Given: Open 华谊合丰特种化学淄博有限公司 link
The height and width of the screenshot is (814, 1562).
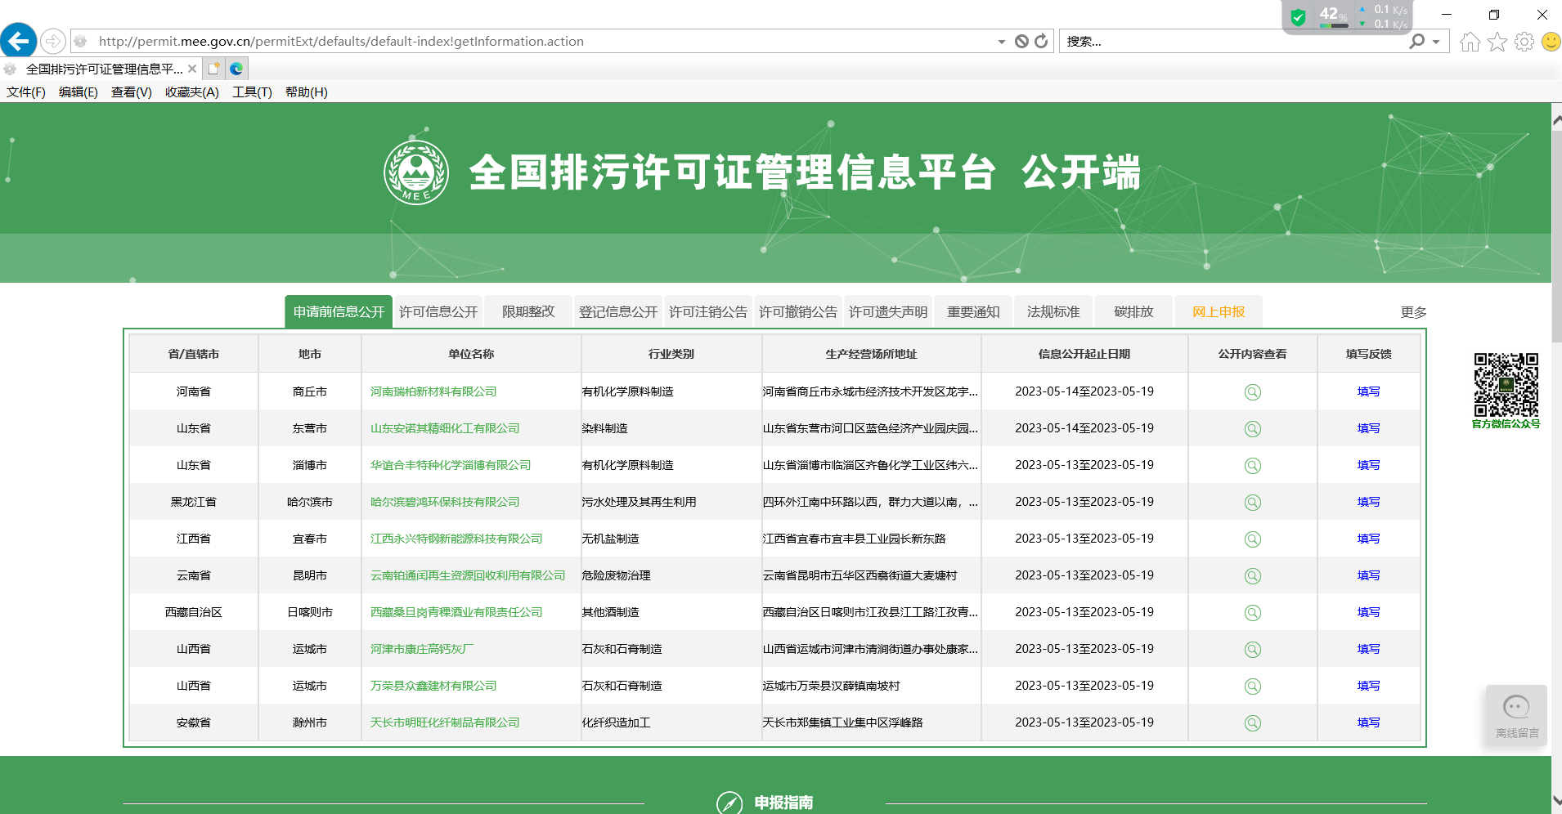Looking at the screenshot, I should [451, 465].
